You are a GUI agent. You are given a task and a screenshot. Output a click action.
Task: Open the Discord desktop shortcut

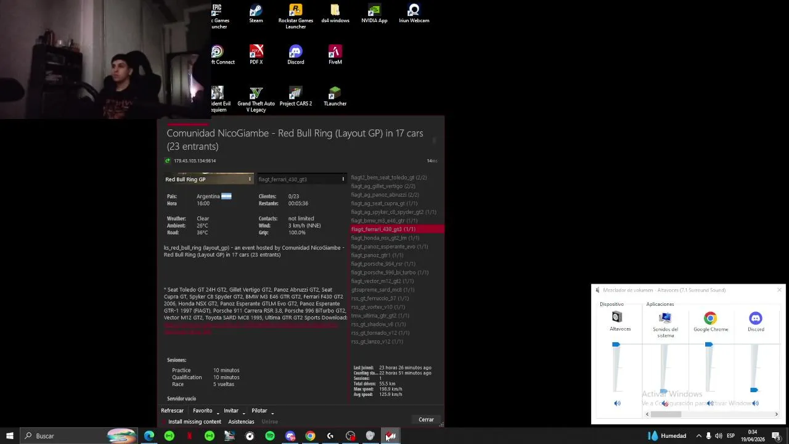pyautogui.click(x=295, y=55)
